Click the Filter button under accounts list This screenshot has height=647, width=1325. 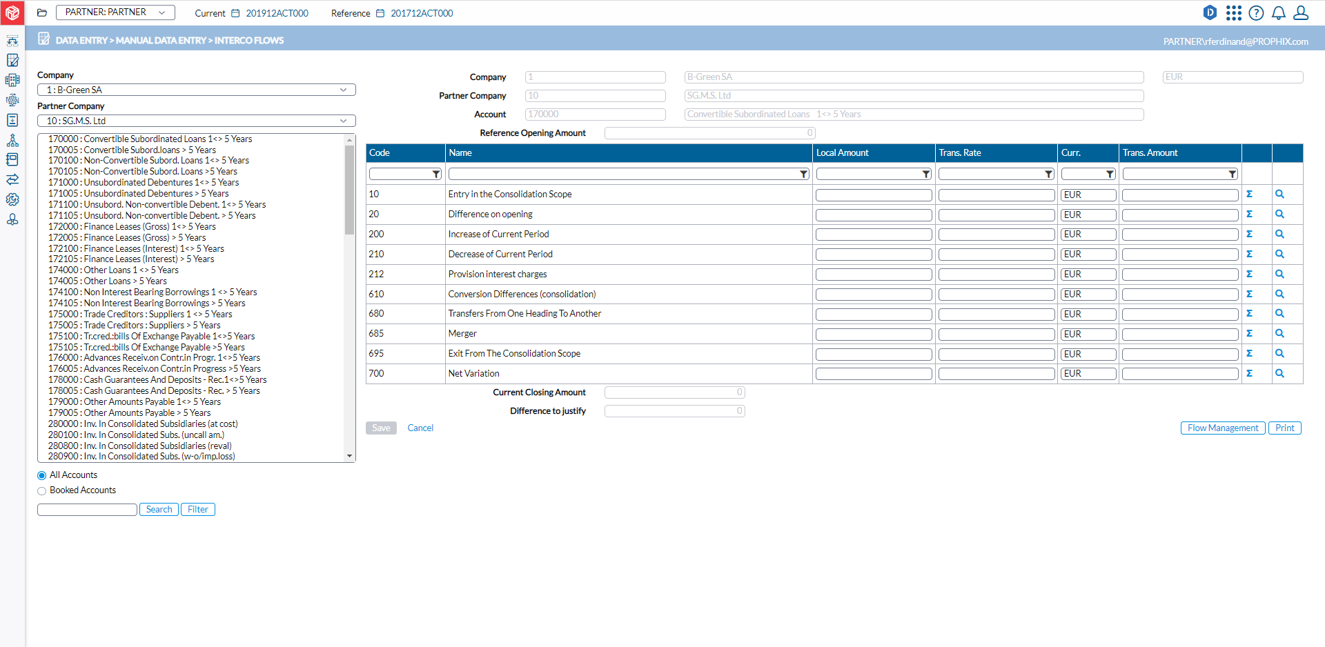pos(198,510)
